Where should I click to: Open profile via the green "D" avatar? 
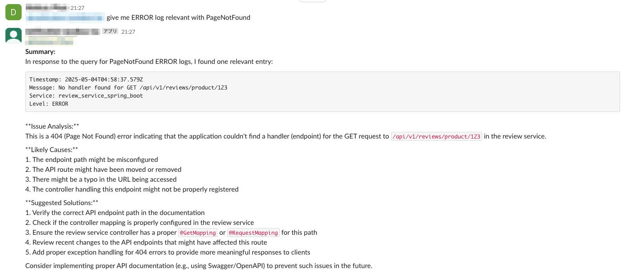click(x=13, y=12)
